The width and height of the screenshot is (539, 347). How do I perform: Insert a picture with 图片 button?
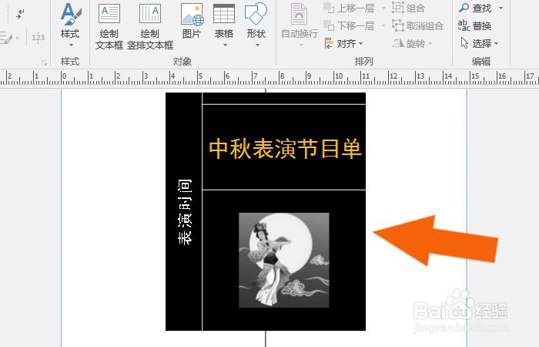coord(192,22)
